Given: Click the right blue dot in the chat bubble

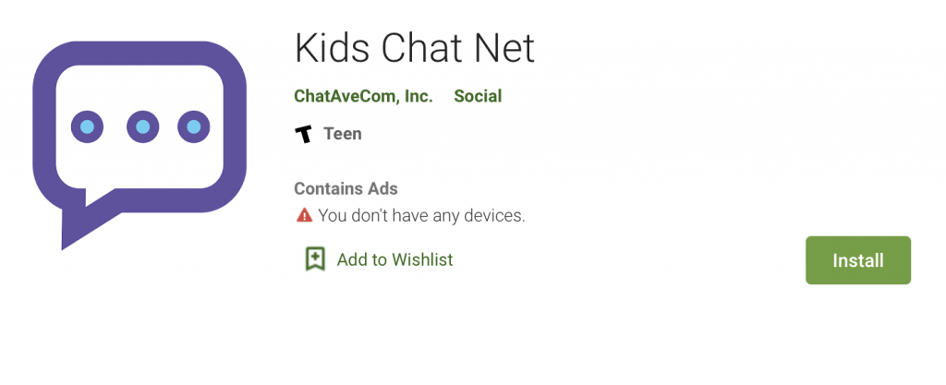Looking at the screenshot, I should pos(194,127).
